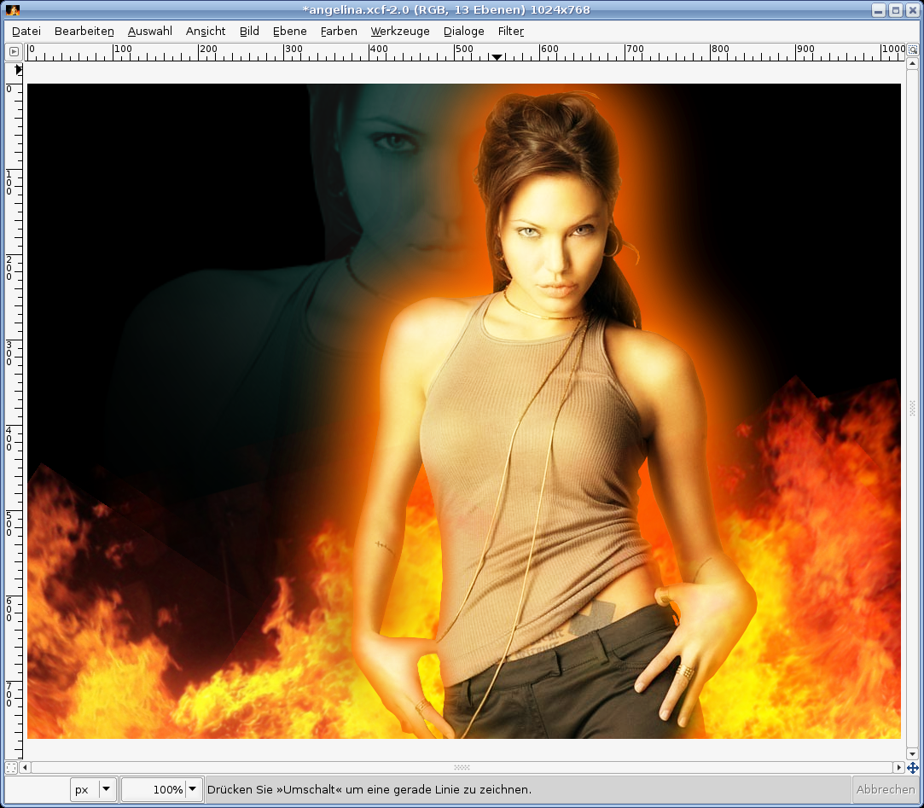The height and width of the screenshot is (808, 924).
Task: Open the Werkzeuge menu
Action: pyautogui.click(x=400, y=31)
